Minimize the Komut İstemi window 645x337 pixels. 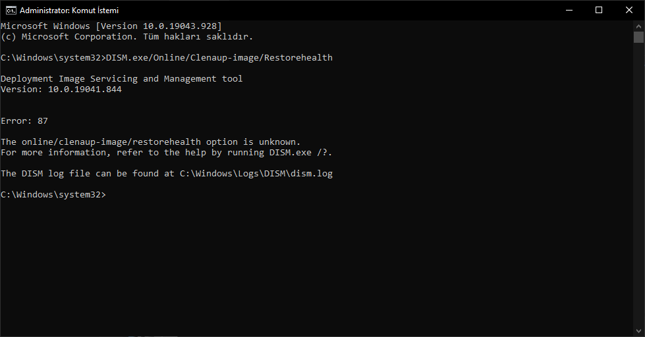point(569,11)
